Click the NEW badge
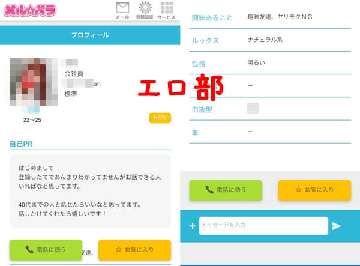Image resolution: width=360 pixels, height=266 pixels. point(160,118)
